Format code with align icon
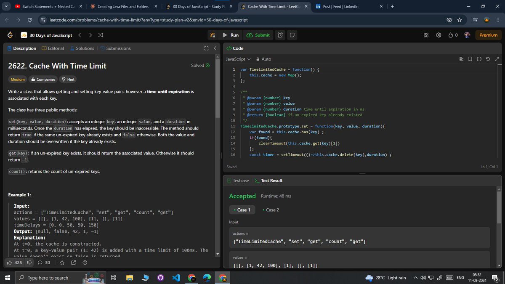 click(x=462, y=59)
